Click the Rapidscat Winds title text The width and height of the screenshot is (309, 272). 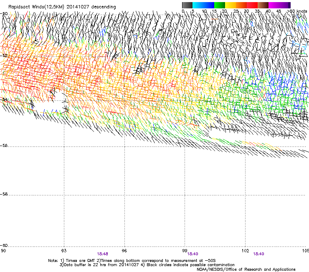[x=62, y=7]
